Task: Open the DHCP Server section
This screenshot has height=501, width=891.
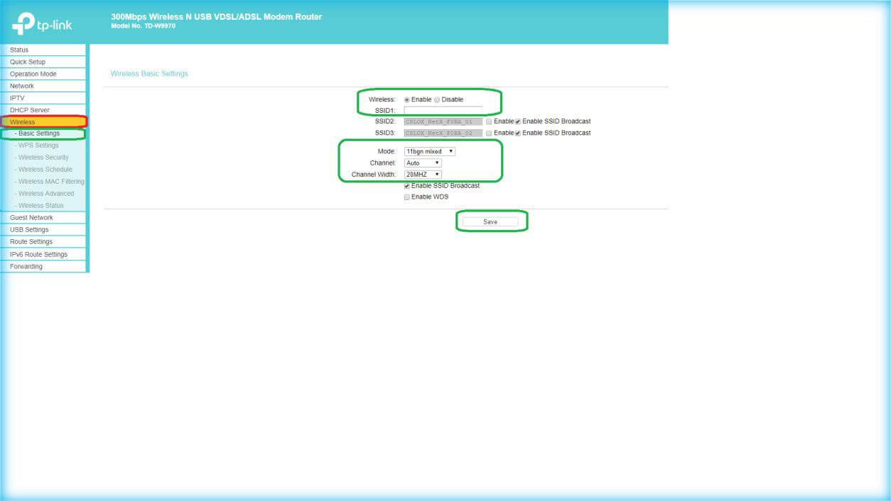Action: (30, 110)
